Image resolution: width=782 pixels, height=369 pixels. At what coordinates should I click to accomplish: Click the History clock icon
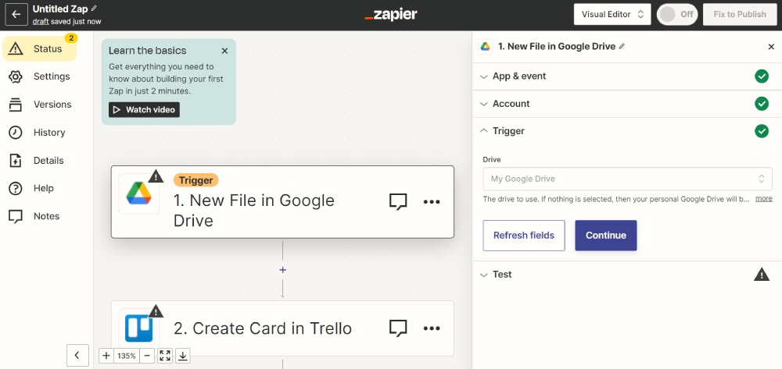click(16, 133)
